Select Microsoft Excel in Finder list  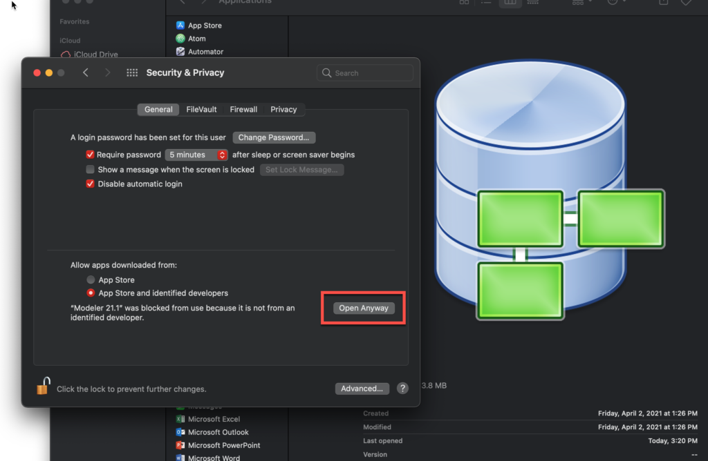[208, 419]
